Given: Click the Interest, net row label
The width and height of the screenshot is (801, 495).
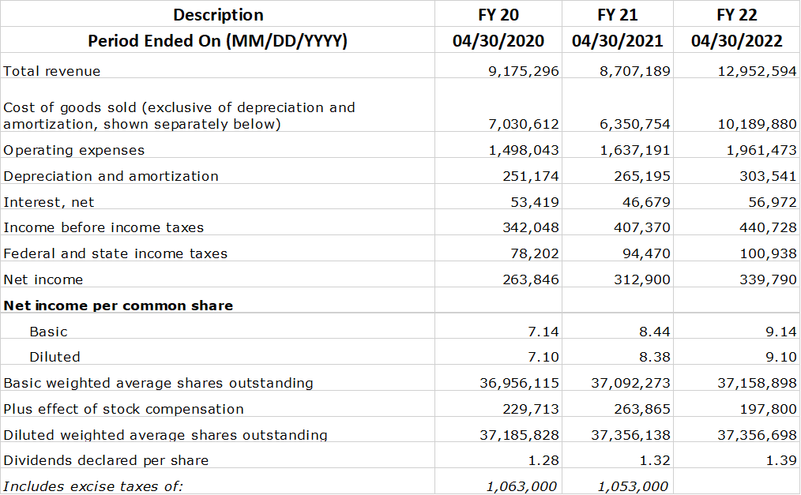Looking at the screenshot, I should click(x=48, y=202).
